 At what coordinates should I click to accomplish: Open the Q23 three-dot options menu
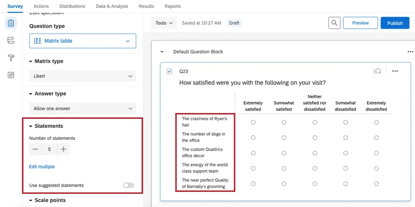[x=395, y=71]
